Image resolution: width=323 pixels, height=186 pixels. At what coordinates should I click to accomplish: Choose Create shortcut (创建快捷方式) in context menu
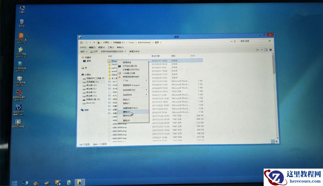point(133,108)
